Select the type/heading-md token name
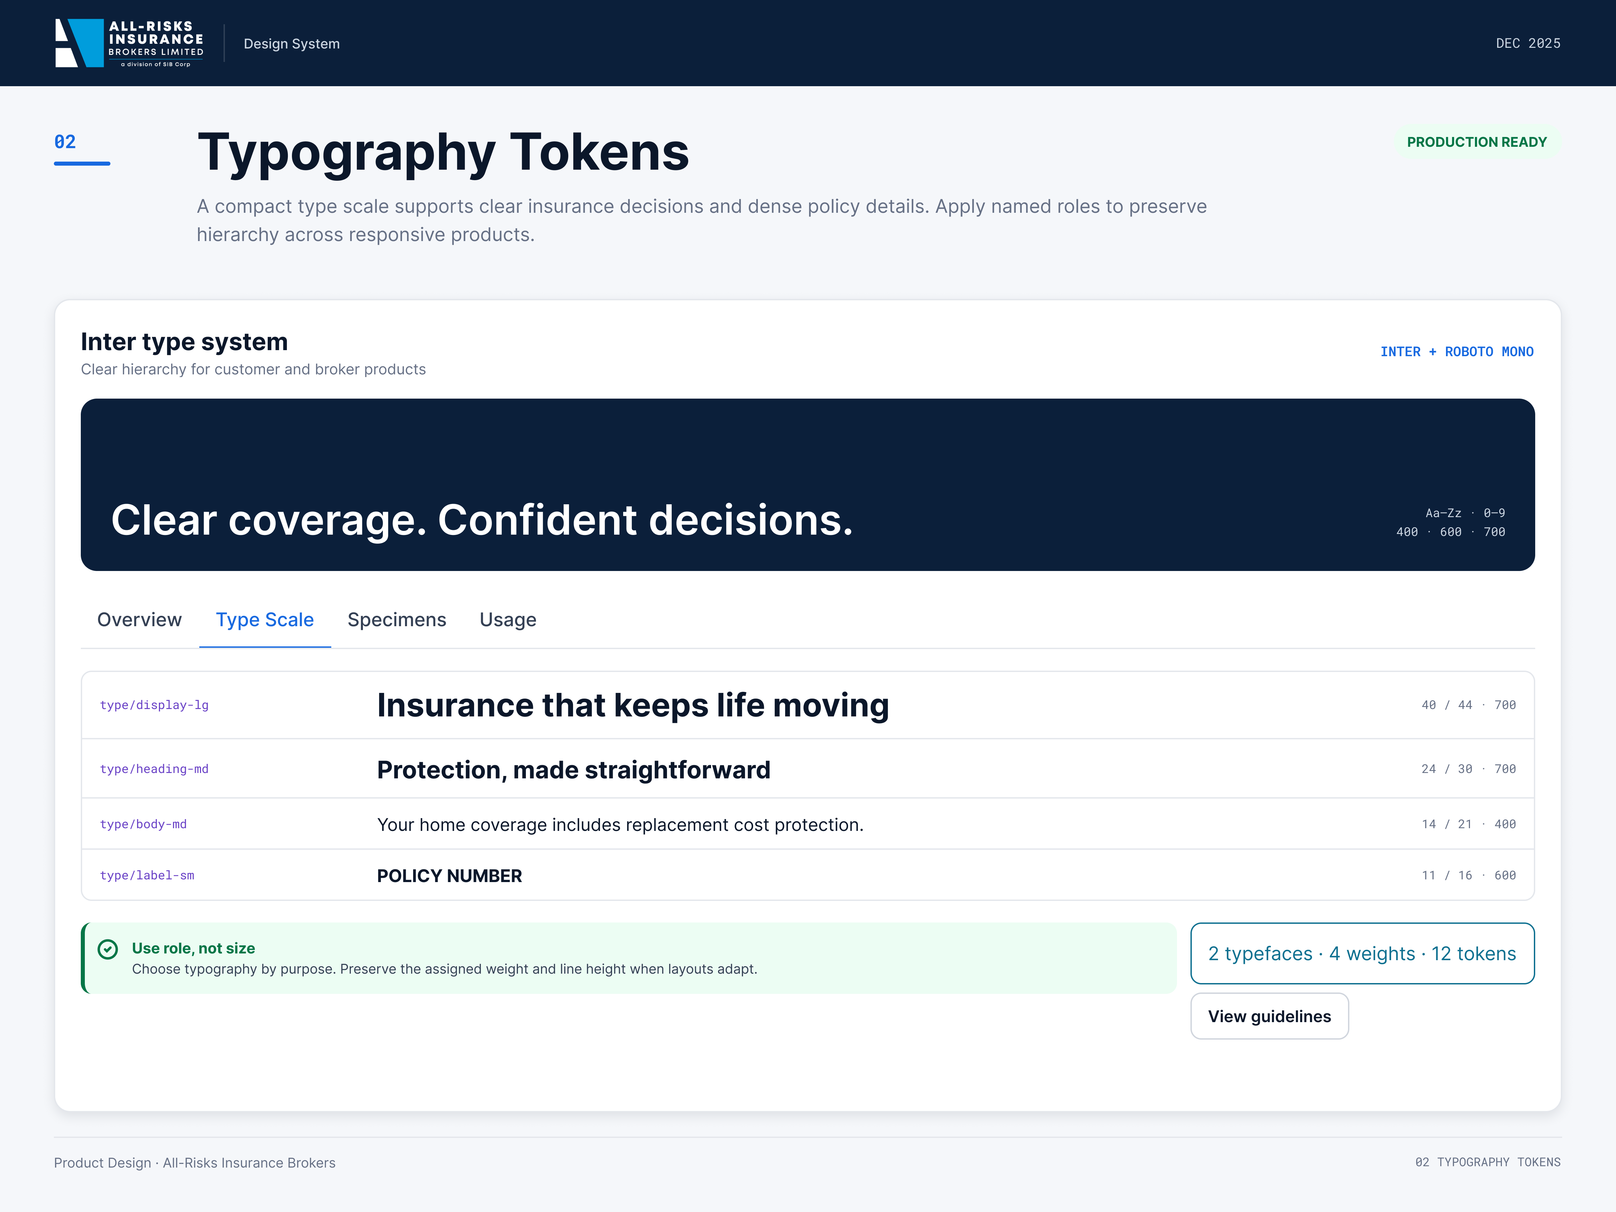 154,769
